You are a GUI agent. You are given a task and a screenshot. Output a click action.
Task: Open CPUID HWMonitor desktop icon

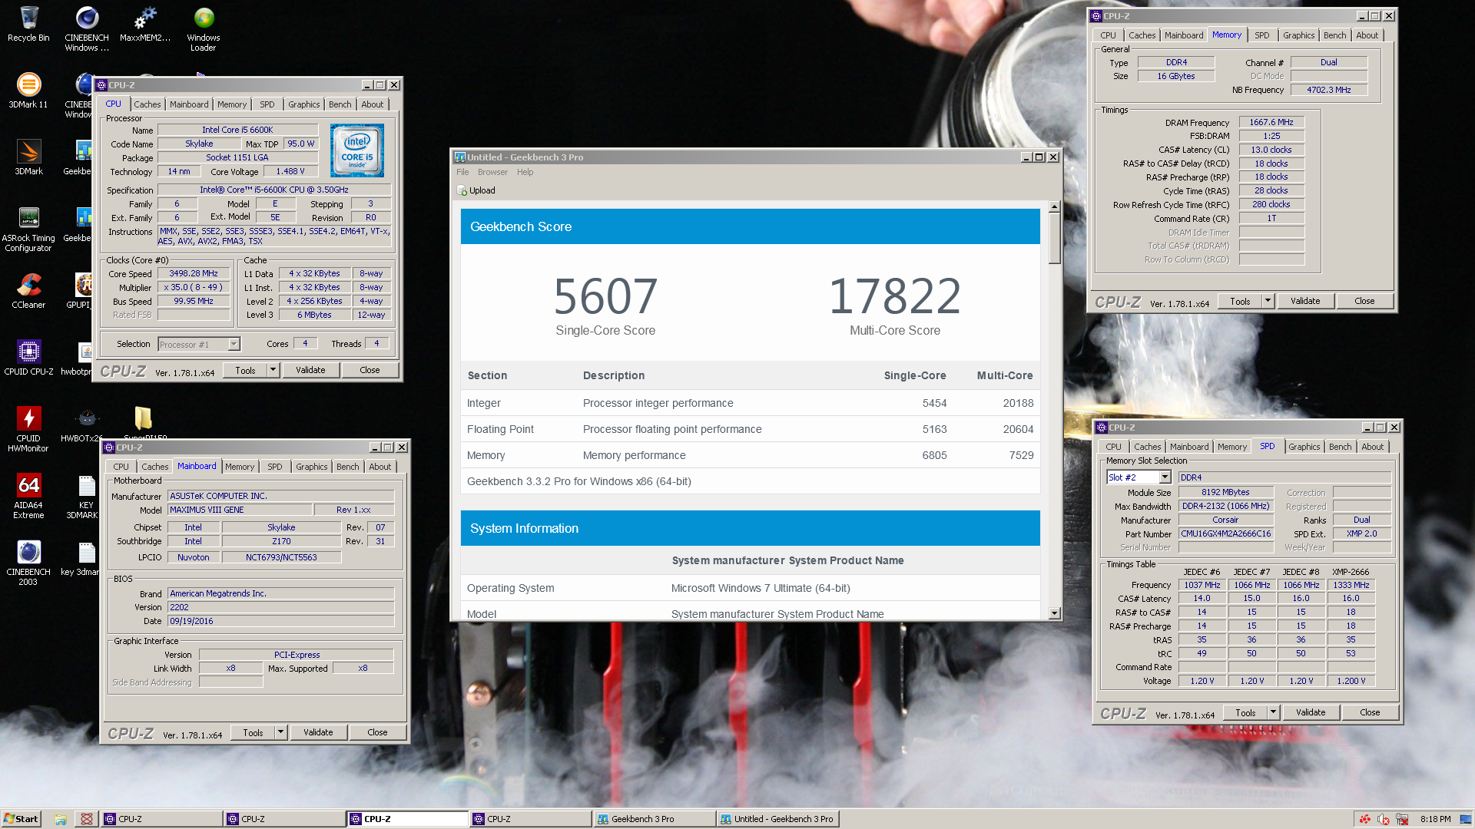coord(28,429)
